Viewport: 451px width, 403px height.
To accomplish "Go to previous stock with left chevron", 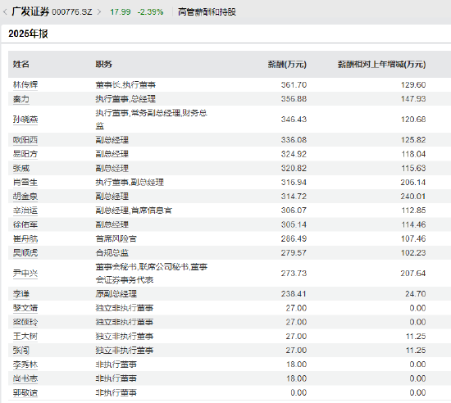I will click(x=5, y=12).
